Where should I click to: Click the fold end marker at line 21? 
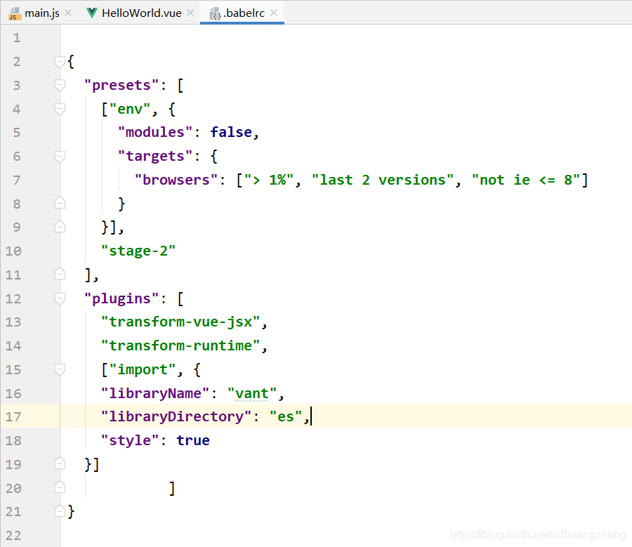pos(60,511)
